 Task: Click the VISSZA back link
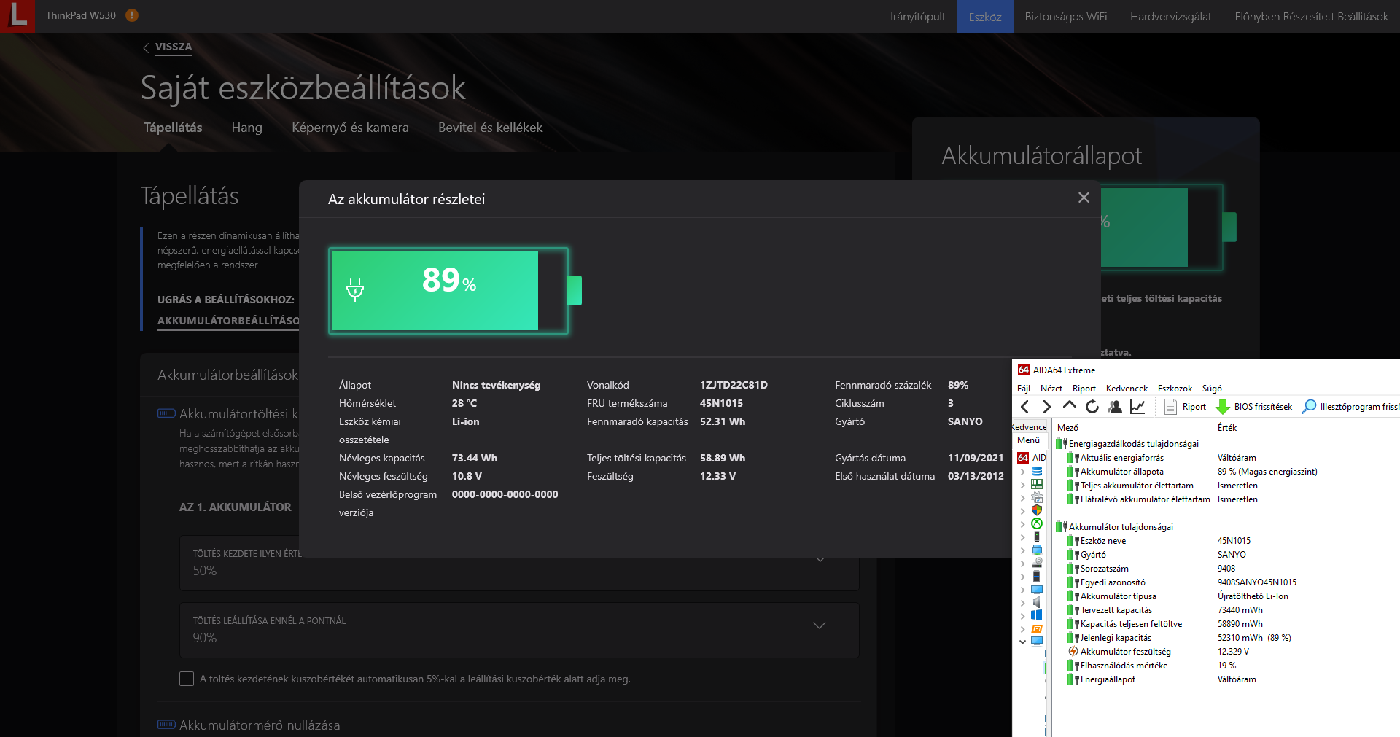coord(174,47)
